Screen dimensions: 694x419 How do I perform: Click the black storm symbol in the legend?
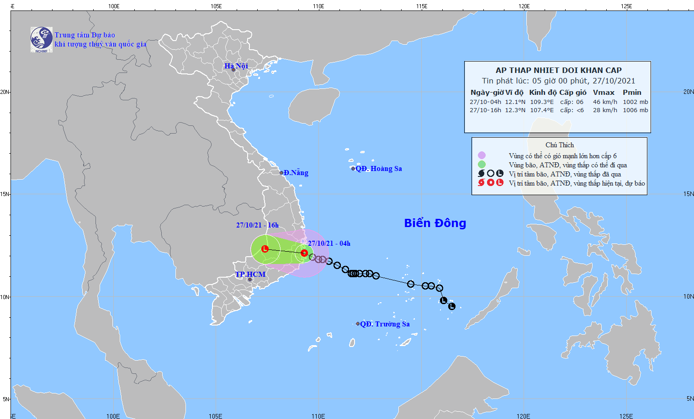482,174
